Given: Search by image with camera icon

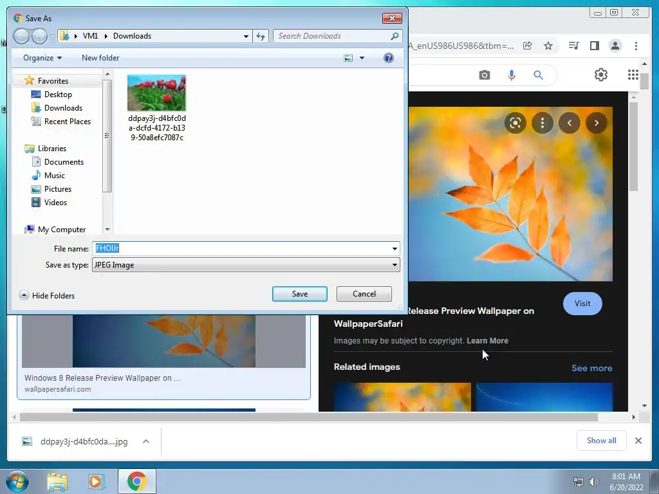Looking at the screenshot, I should pos(485,75).
